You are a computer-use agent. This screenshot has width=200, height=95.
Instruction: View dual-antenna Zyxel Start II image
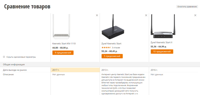pyautogui.click(x=162, y=26)
